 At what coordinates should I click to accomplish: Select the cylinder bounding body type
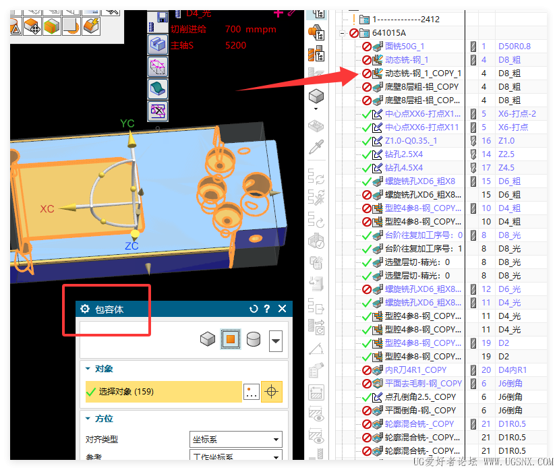click(x=254, y=339)
